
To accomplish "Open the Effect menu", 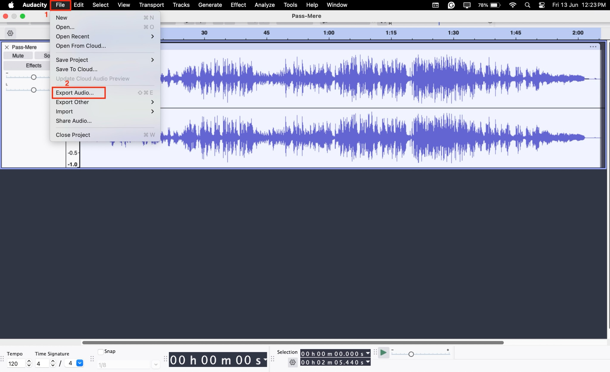I will click(x=238, y=5).
